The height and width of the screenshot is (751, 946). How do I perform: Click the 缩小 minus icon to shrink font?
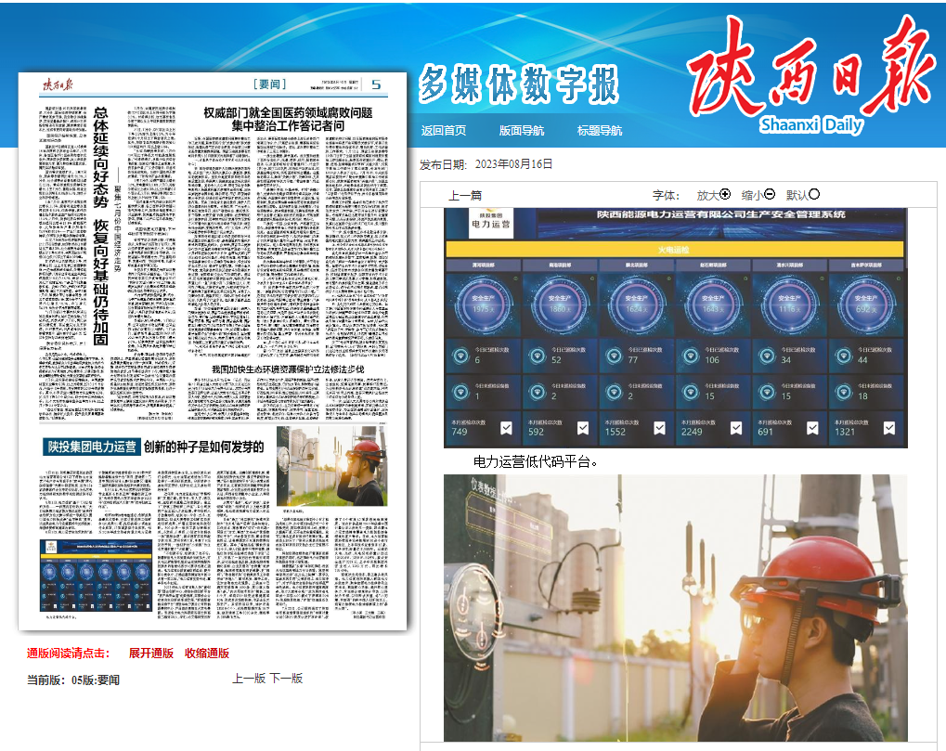(x=770, y=195)
